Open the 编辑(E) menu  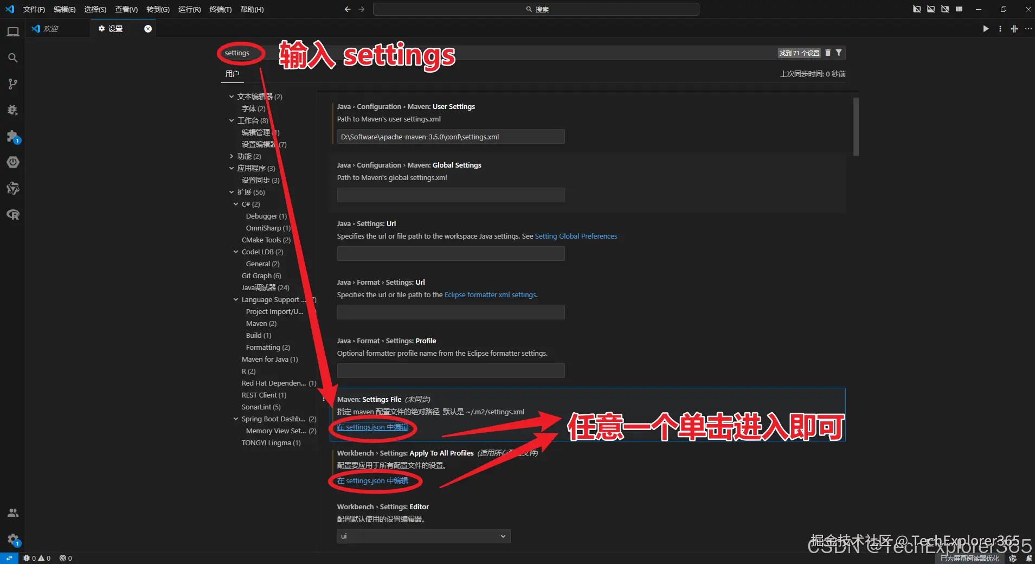(x=65, y=9)
